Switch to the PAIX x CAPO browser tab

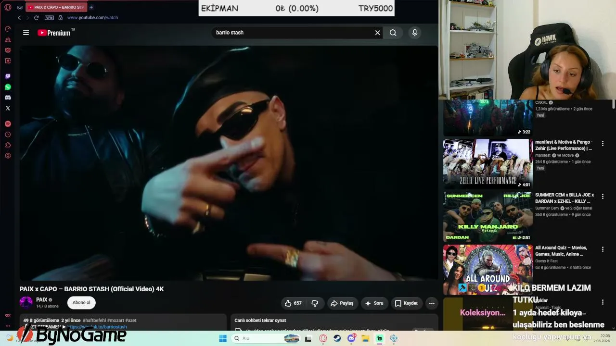56,7
